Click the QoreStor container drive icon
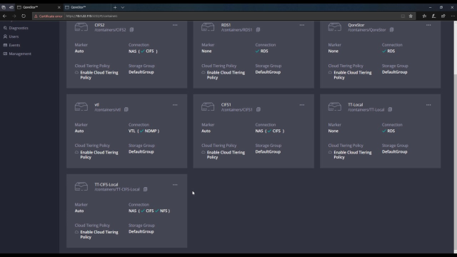 coord(335,27)
